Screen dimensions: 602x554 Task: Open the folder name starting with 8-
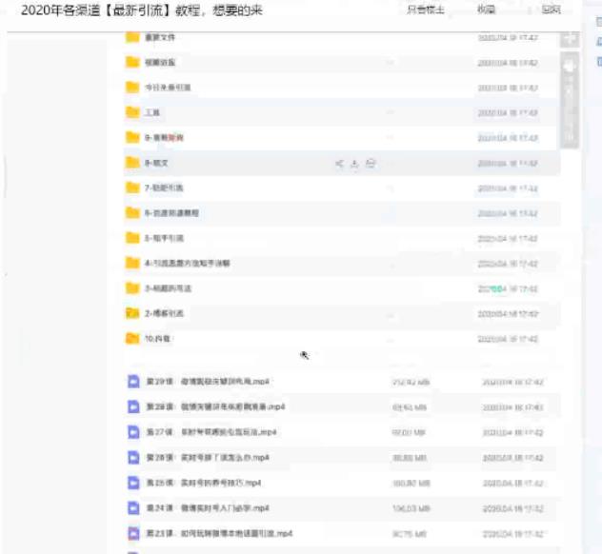pyautogui.click(x=156, y=163)
